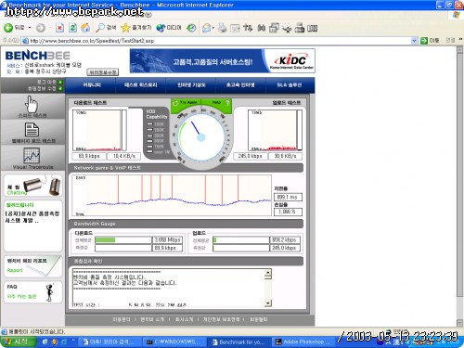
Task: Expand the Back button history dropdown arrow
Action: [30, 28]
